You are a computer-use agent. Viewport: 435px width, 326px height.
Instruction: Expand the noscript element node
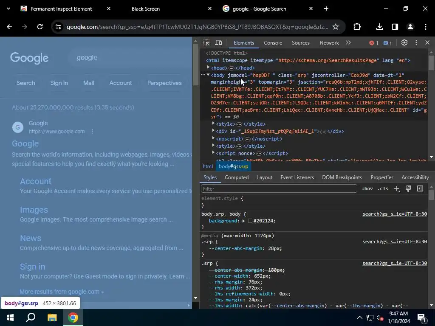pyautogui.click(x=213, y=138)
